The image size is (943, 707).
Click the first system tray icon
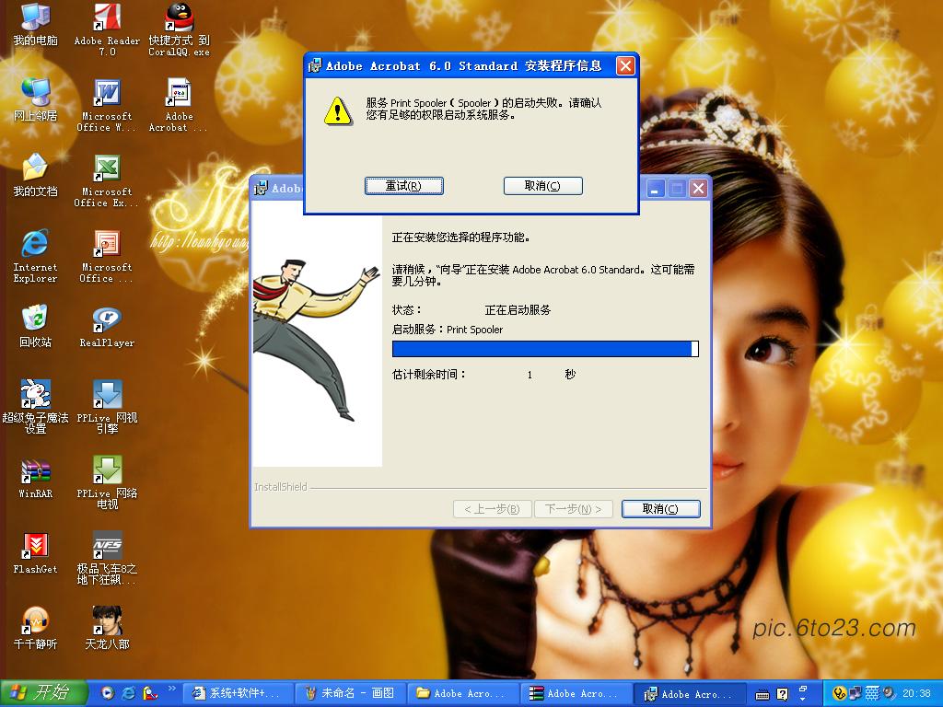tap(840, 693)
